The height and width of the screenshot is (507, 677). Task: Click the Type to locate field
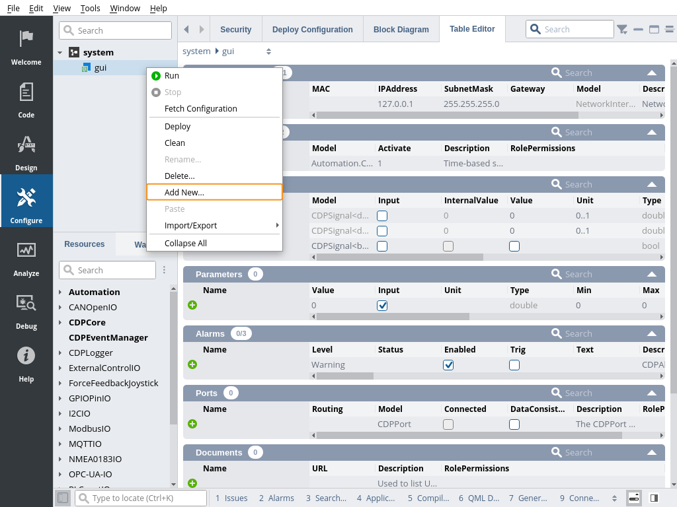[141, 498]
